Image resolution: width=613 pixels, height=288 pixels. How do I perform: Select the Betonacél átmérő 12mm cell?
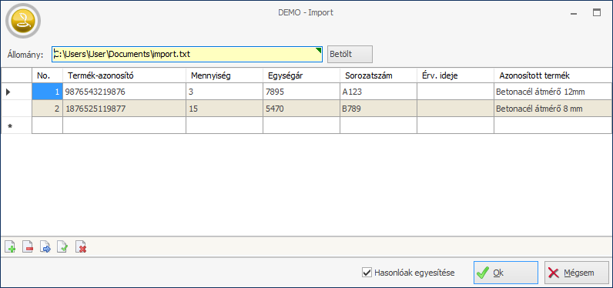tap(553, 92)
